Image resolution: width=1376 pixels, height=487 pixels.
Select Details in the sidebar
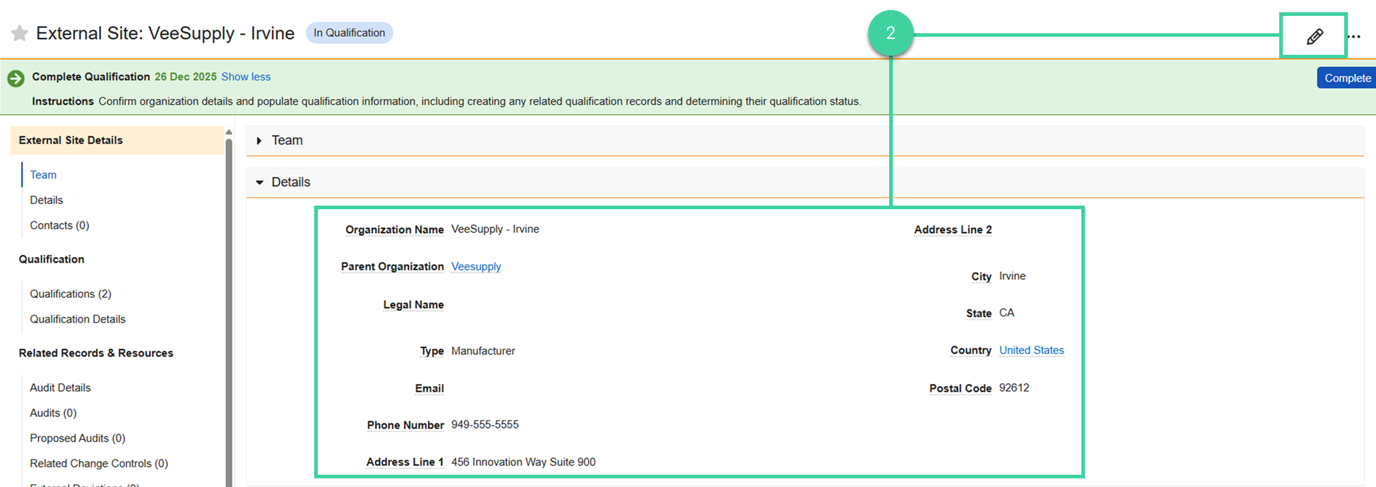[46, 200]
